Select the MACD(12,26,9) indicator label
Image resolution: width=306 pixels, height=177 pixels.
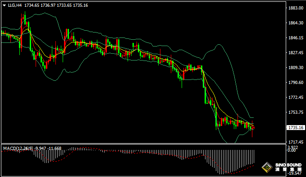click(18, 149)
